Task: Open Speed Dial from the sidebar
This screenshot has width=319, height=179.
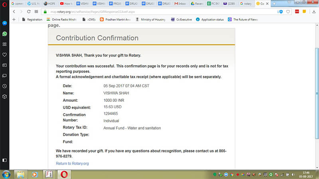Action: [x=4, y=44]
